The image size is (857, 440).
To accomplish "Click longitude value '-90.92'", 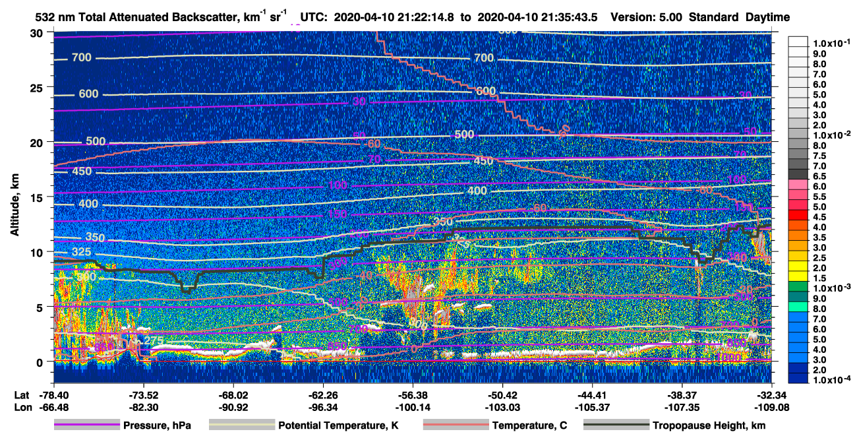I will click(233, 406).
